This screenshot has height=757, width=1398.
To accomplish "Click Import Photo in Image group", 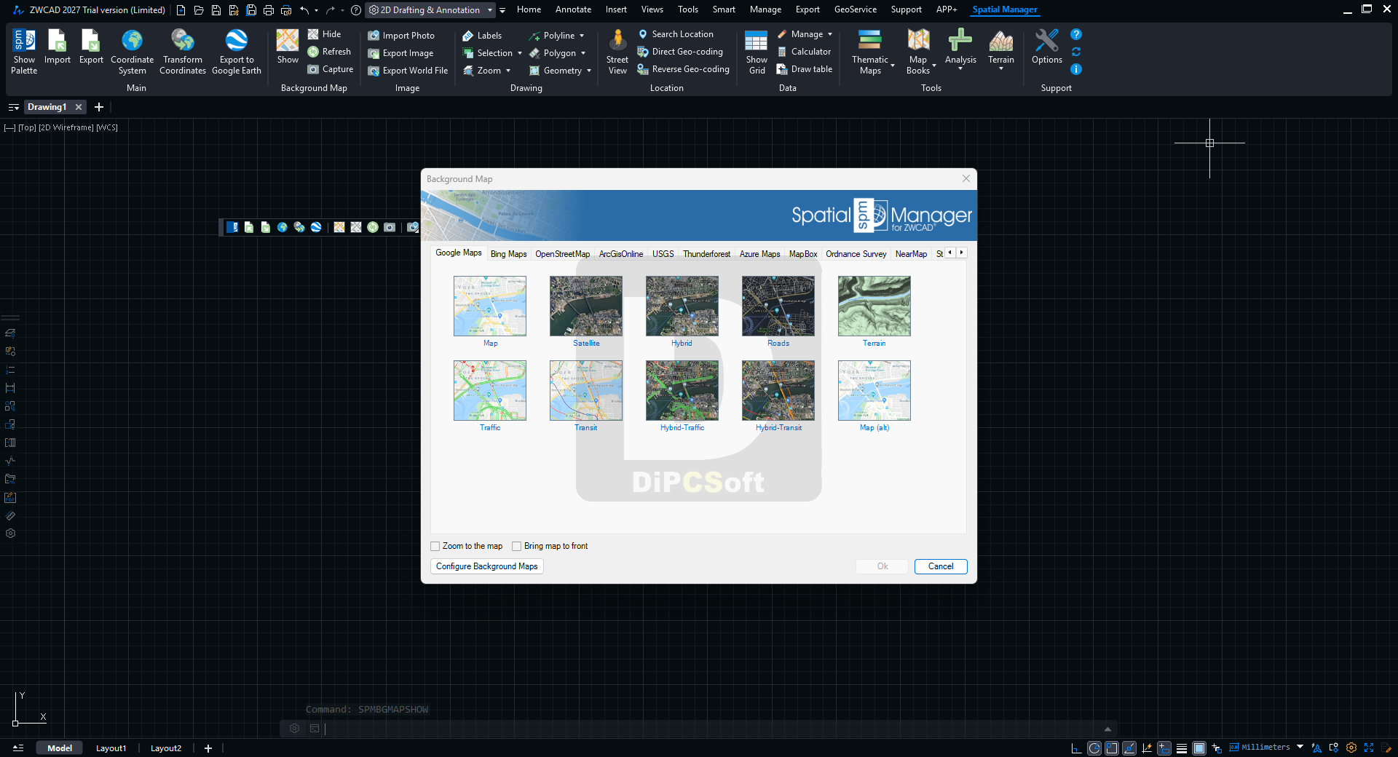I will click(401, 36).
